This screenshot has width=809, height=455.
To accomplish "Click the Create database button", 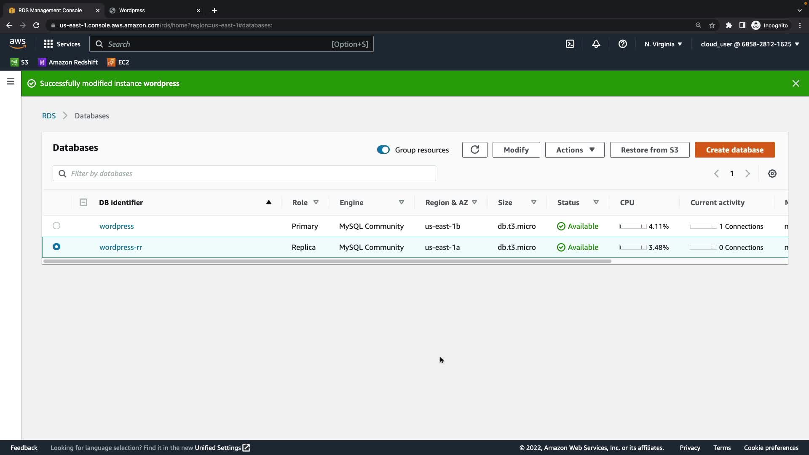I will coord(734,150).
